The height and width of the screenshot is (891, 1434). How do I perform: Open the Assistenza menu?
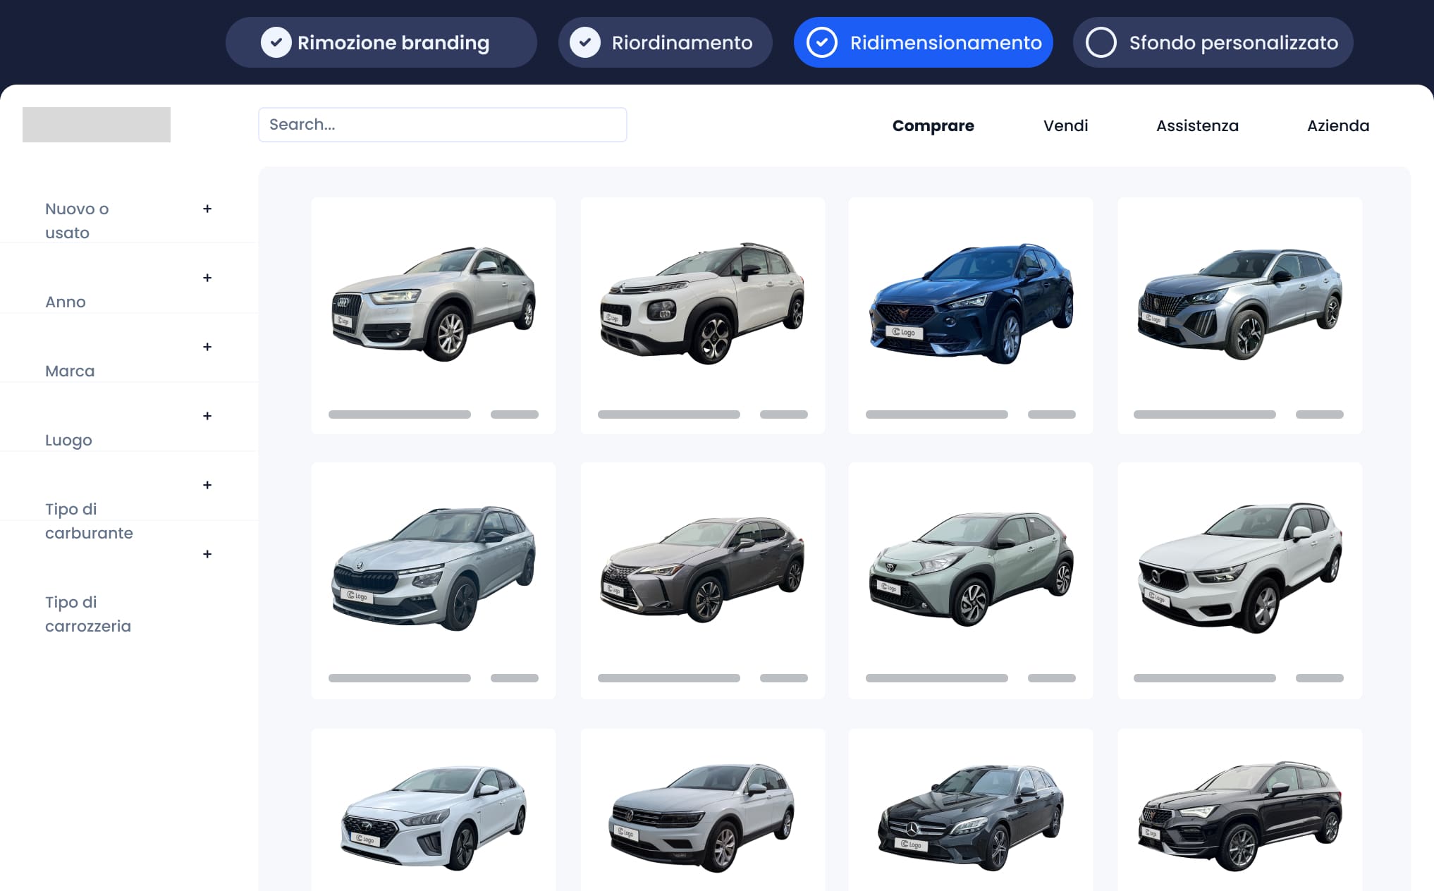(x=1197, y=125)
